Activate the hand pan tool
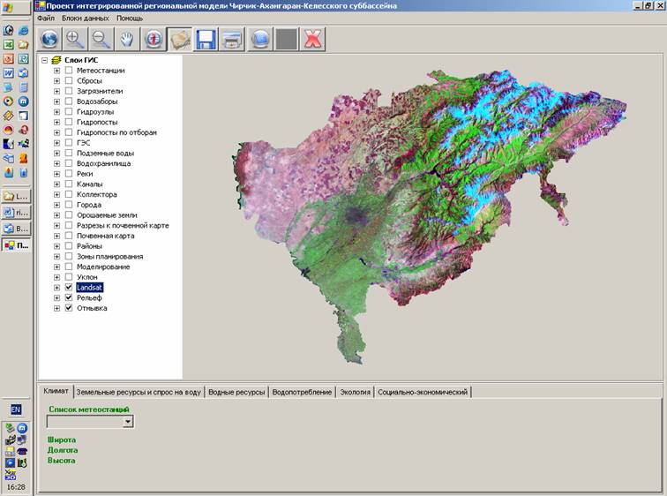Screen dimensions: 667x496 click(x=128, y=39)
